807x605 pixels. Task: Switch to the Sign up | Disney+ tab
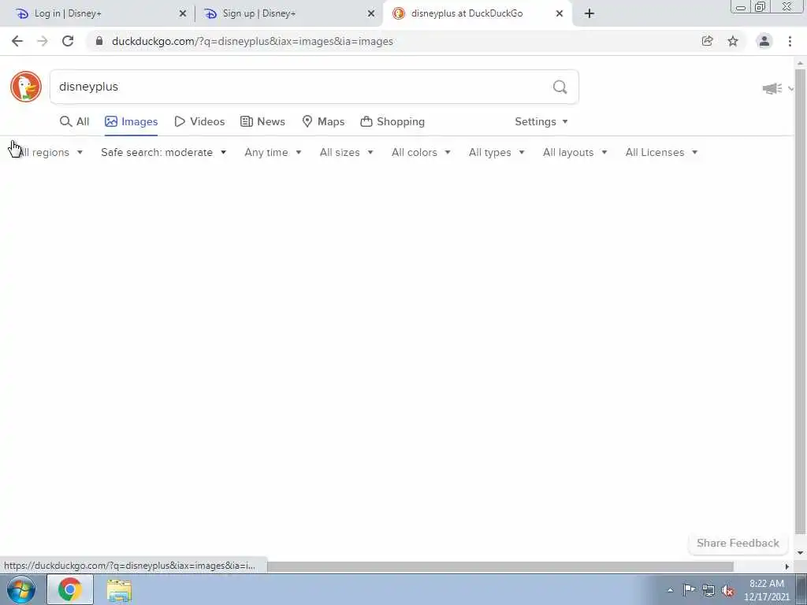coord(288,13)
